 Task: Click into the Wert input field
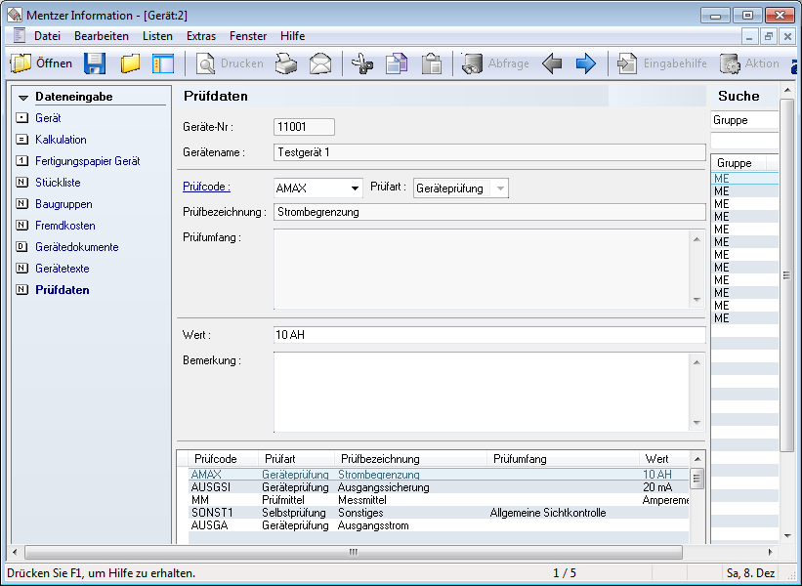pyautogui.click(x=488, y=335)
